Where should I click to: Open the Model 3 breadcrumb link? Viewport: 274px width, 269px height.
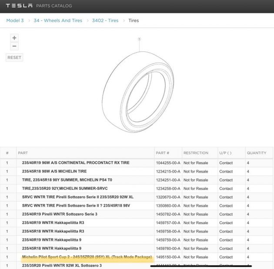pyautogui.click(x=15, y=20)
